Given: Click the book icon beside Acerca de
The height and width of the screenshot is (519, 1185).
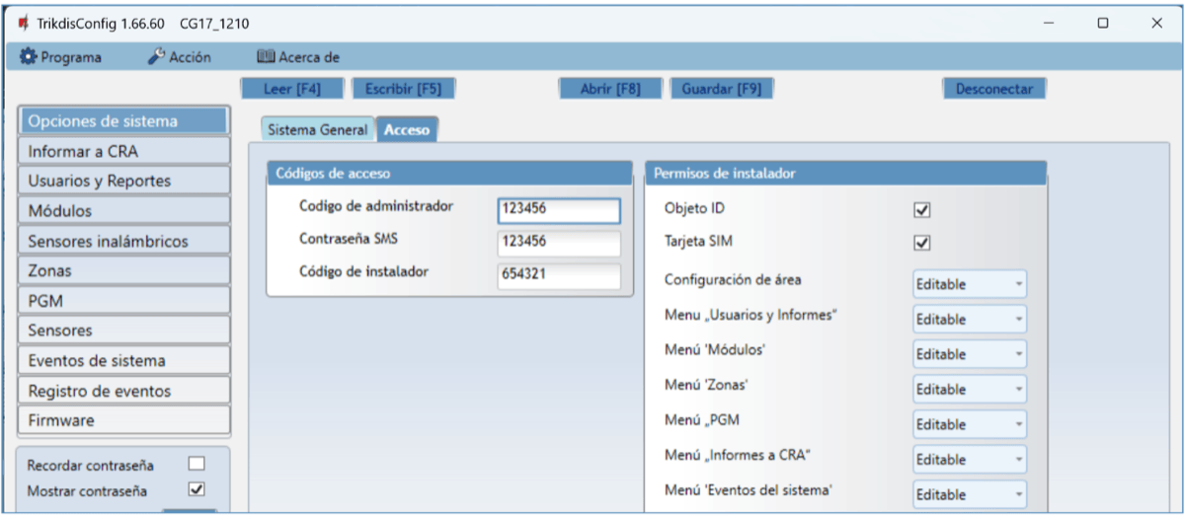Looking at the screenshot, I should click(x=265, y=57).
